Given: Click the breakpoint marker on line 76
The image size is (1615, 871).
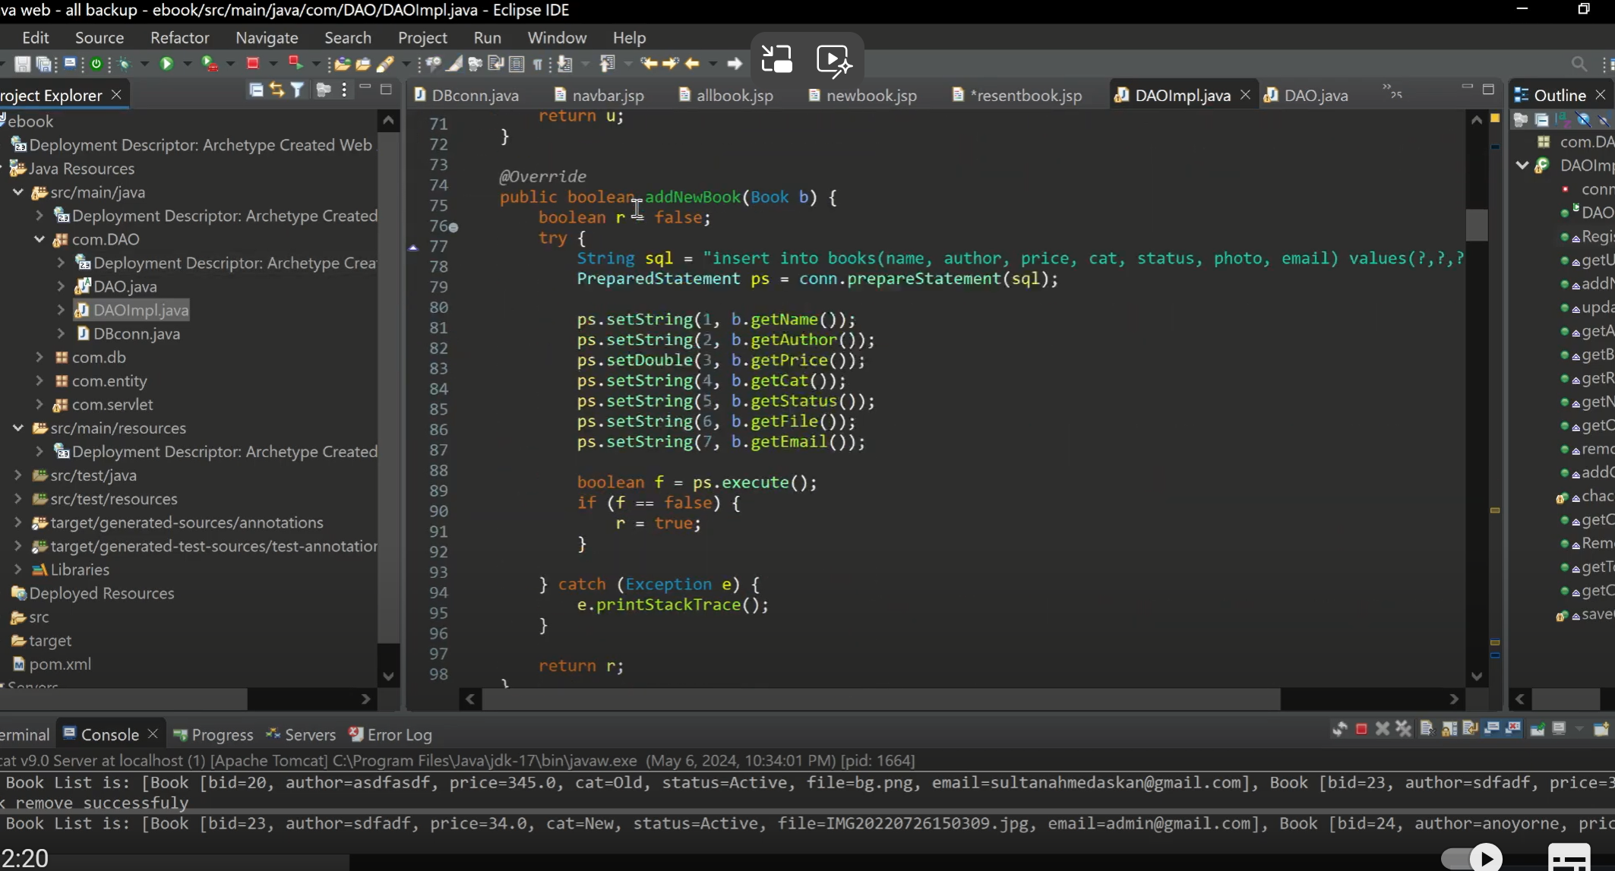Looking at the screenshot, I should [x=454, y=227].
